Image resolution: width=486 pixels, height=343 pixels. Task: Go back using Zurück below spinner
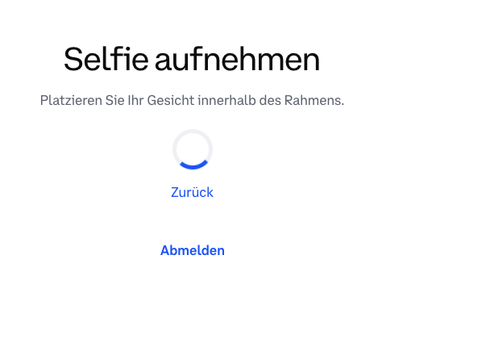192,192
